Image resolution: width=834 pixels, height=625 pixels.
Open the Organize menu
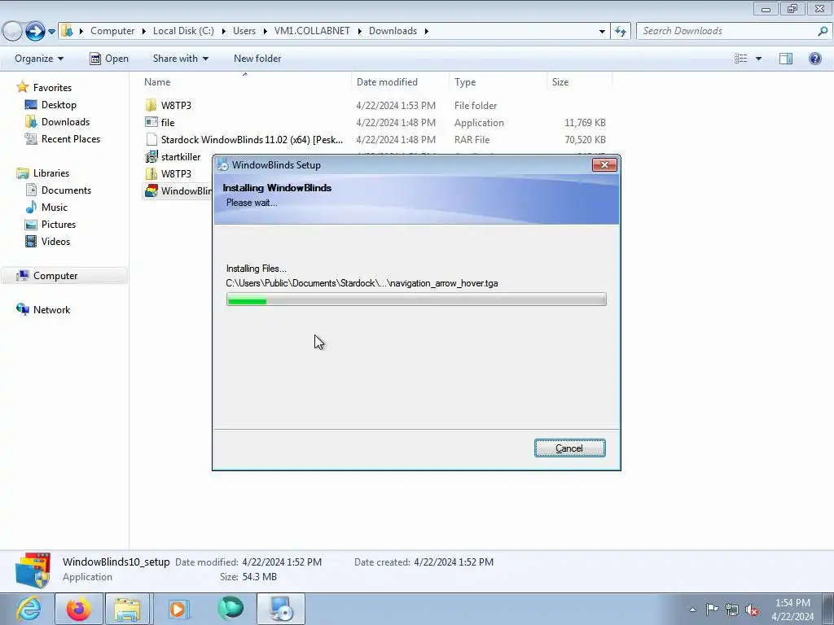[39, 59]
